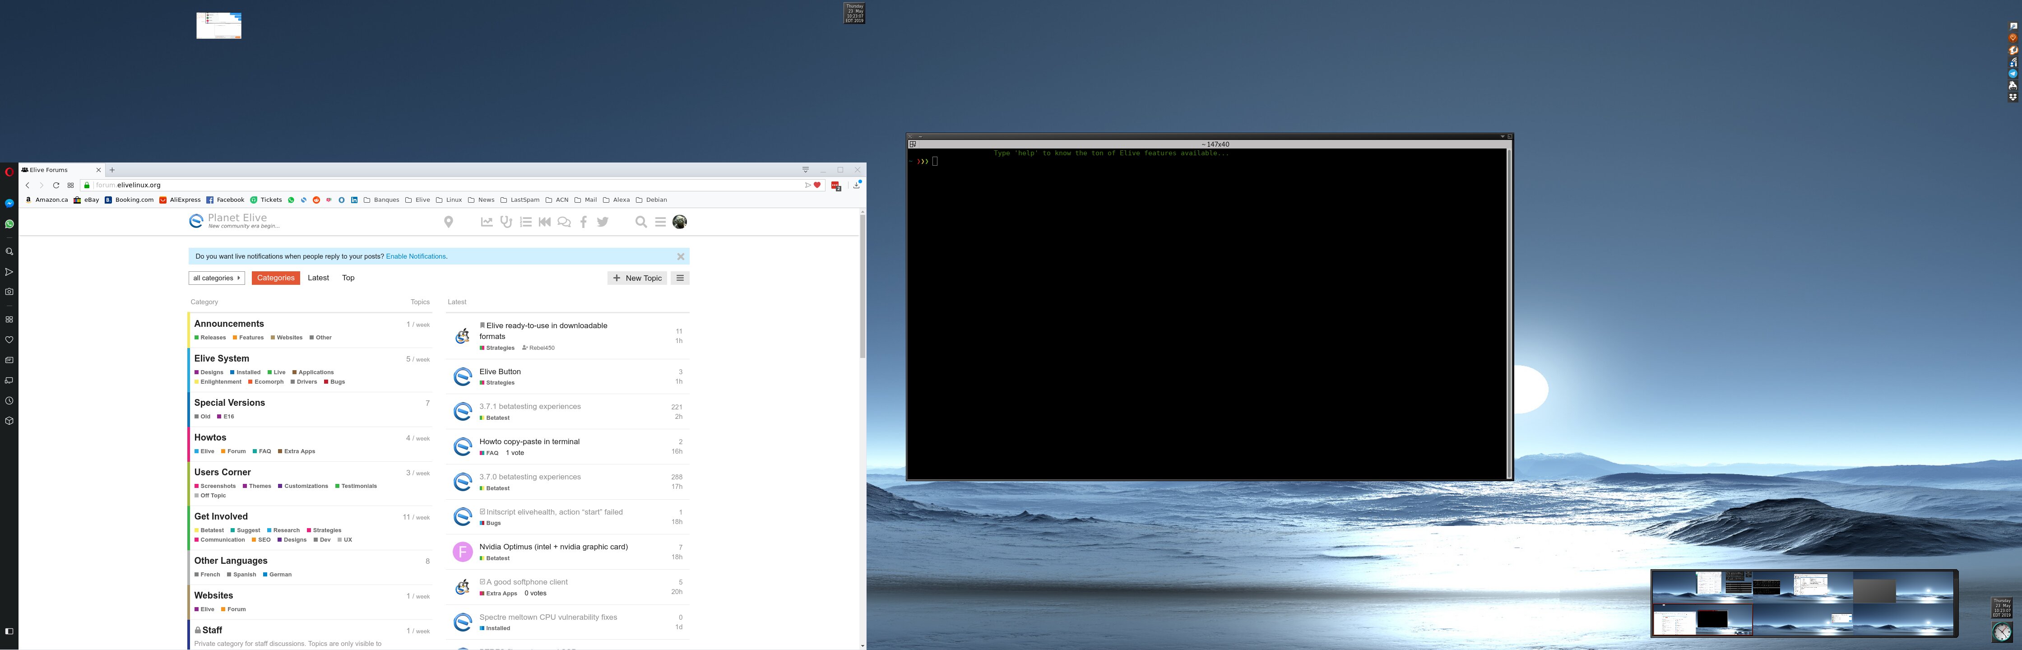Click the New Topic button
This screenshot has height=650, width=2022.
point(637,278)
